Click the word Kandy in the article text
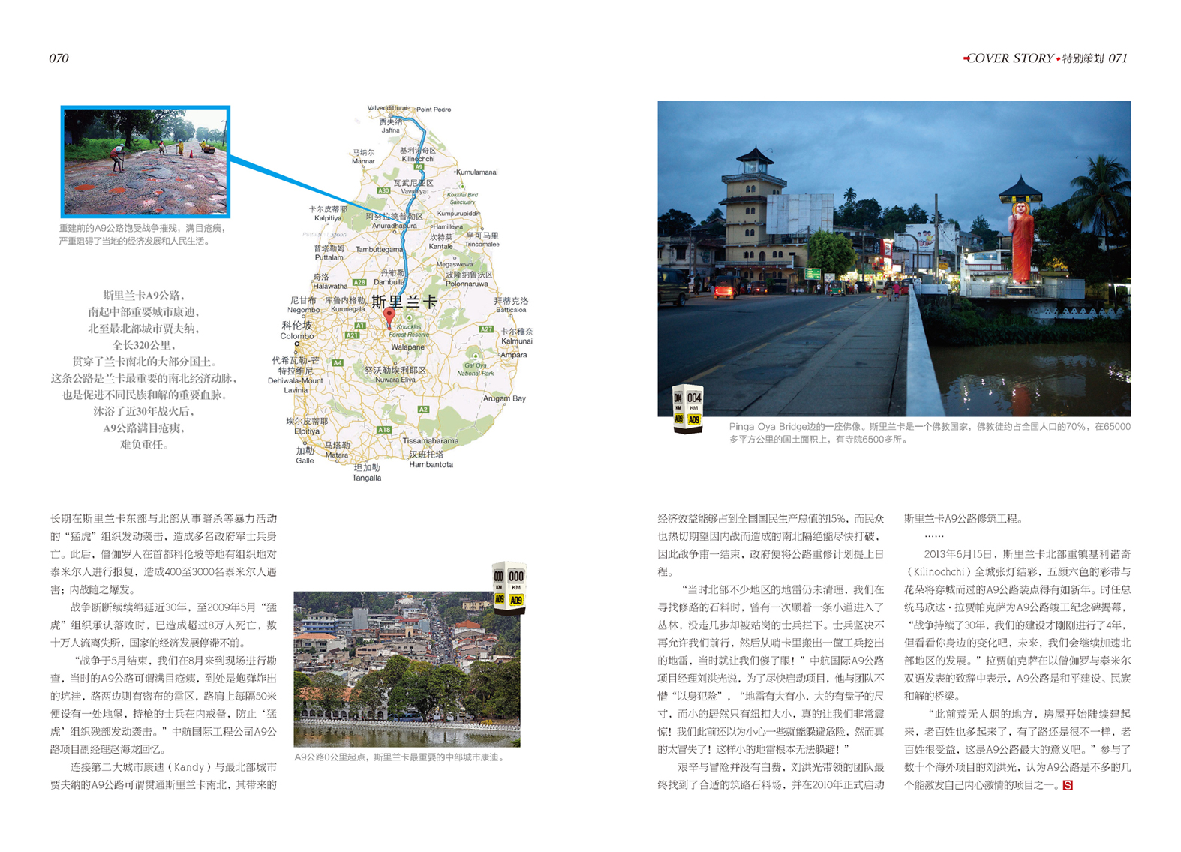This screenshot has width=1181, height=852. (189, 767)
